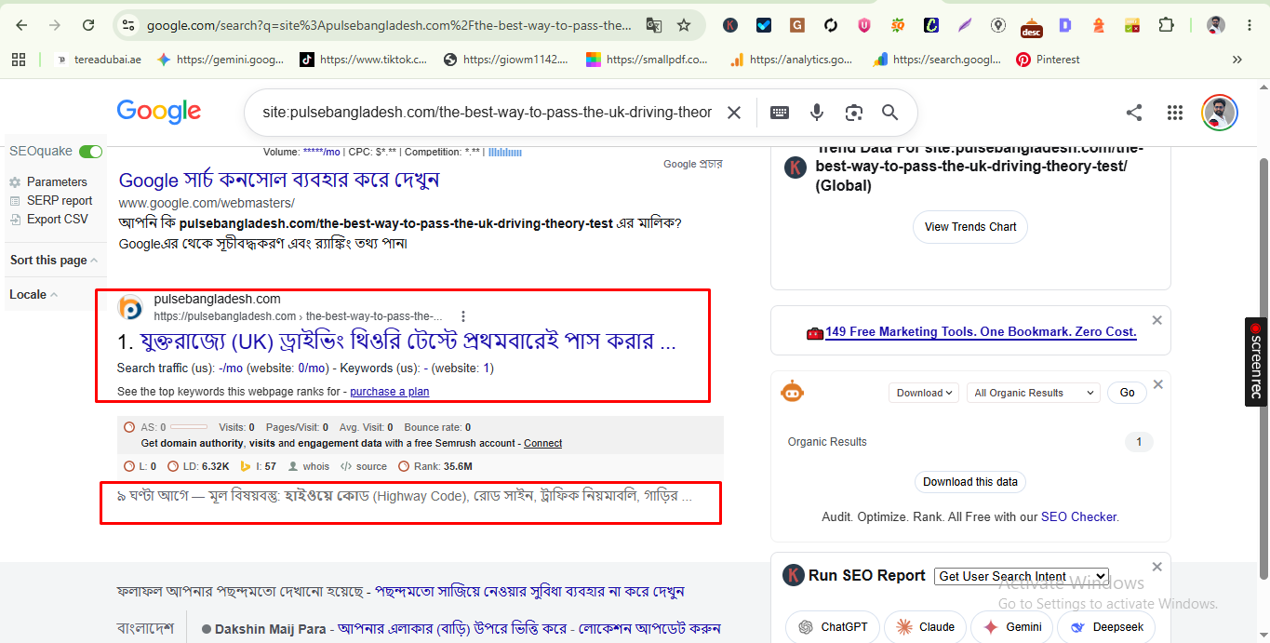Click the View Trends Chart button
1270x643 pixels.
pyautogui.click(x=970, y=227)
